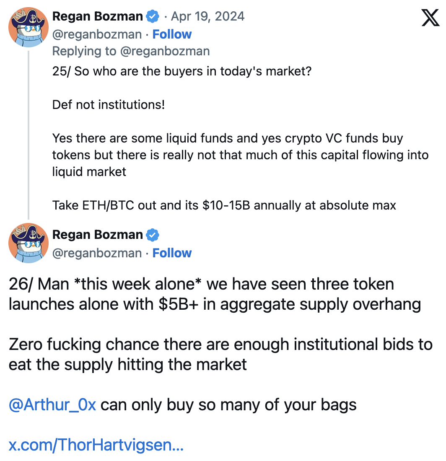
Task: Open the top Regan Bozman display name
Action: (97, 17)
